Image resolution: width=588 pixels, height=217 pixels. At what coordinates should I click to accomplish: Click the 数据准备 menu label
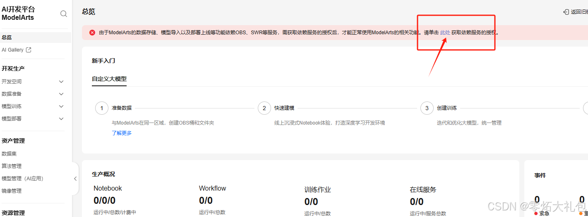[12, 94]
